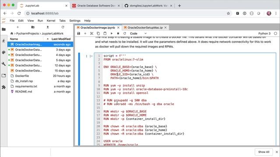Image resolution: width=280 pixels, height=157 pixels.
Task: Click the kernel status circle indicator
Action: [276, 34]
